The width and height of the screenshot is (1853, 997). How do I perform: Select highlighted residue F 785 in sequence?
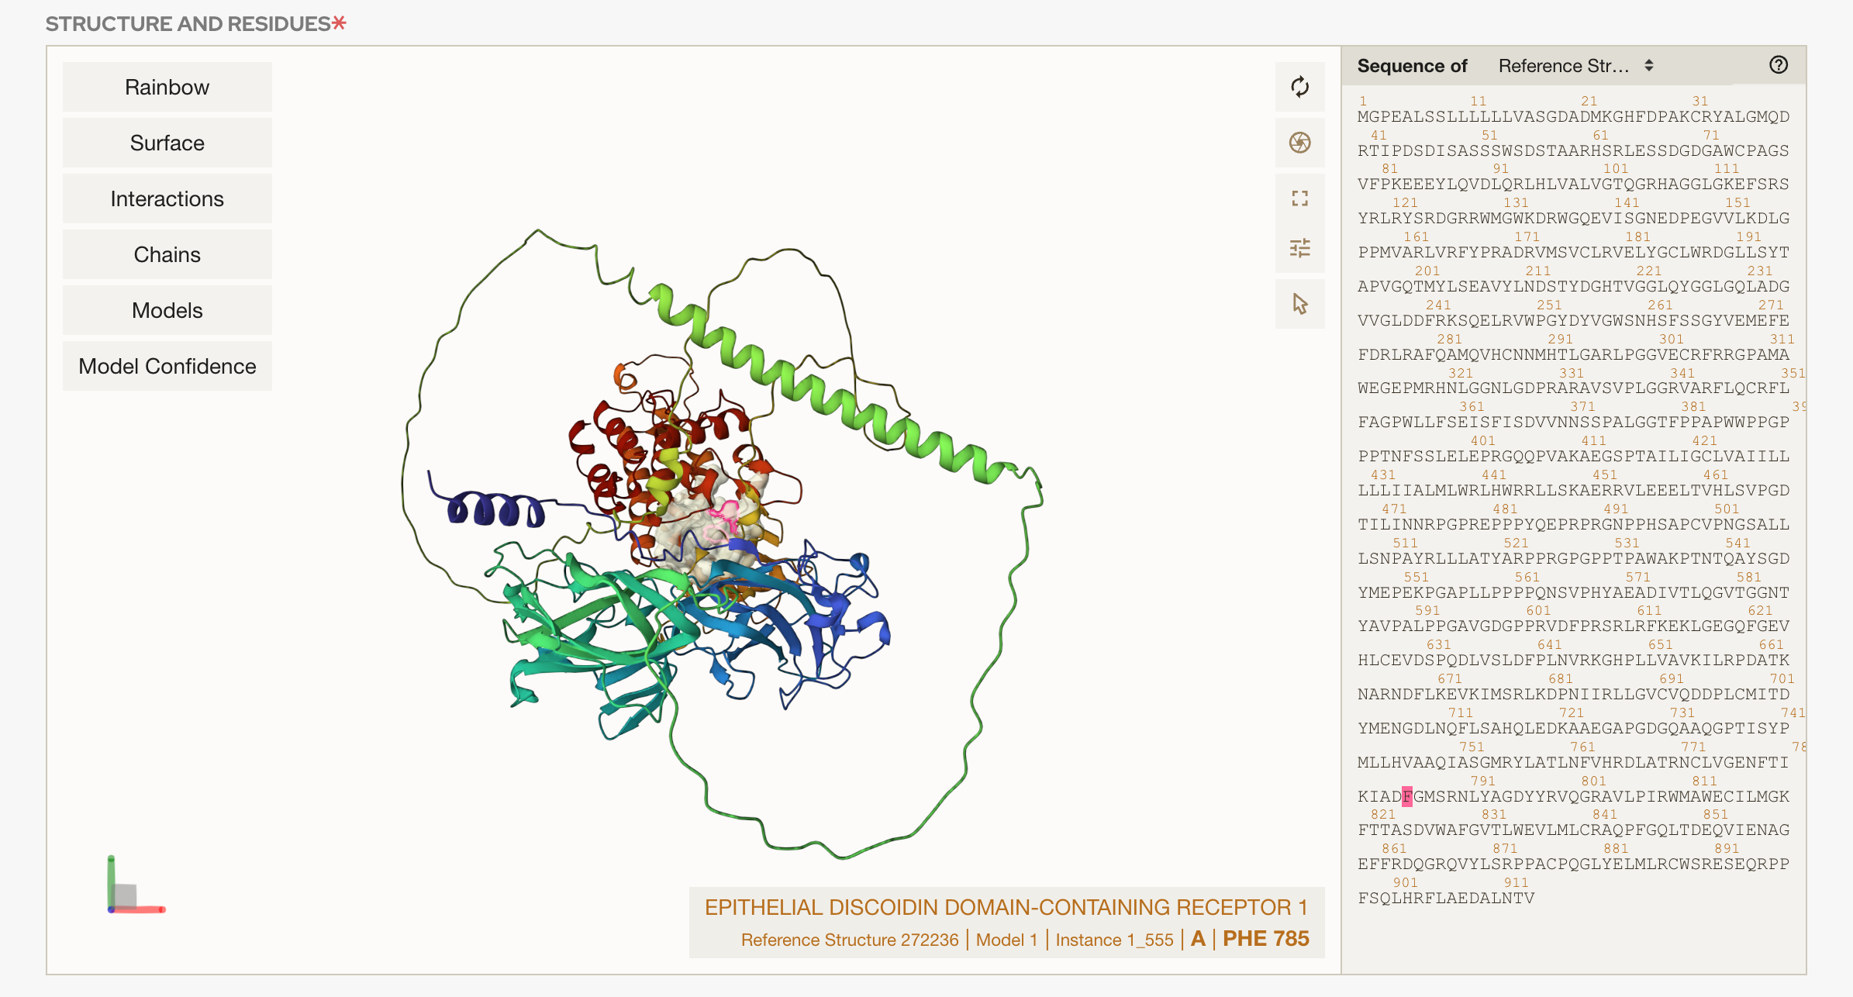[x=1406, y=796]
